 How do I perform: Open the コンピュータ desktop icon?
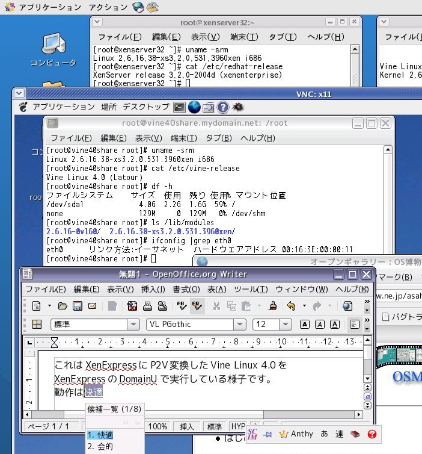pos(54,50)
